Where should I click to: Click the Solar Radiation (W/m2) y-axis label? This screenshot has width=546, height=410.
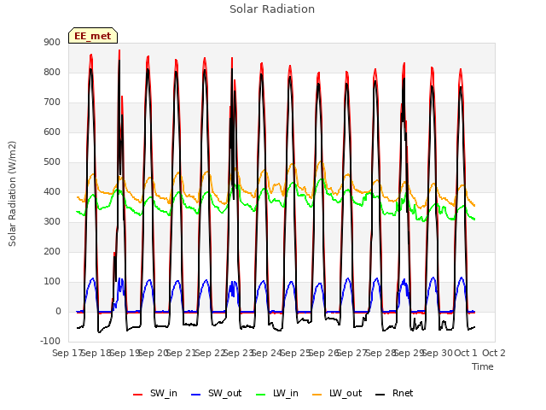12,194
